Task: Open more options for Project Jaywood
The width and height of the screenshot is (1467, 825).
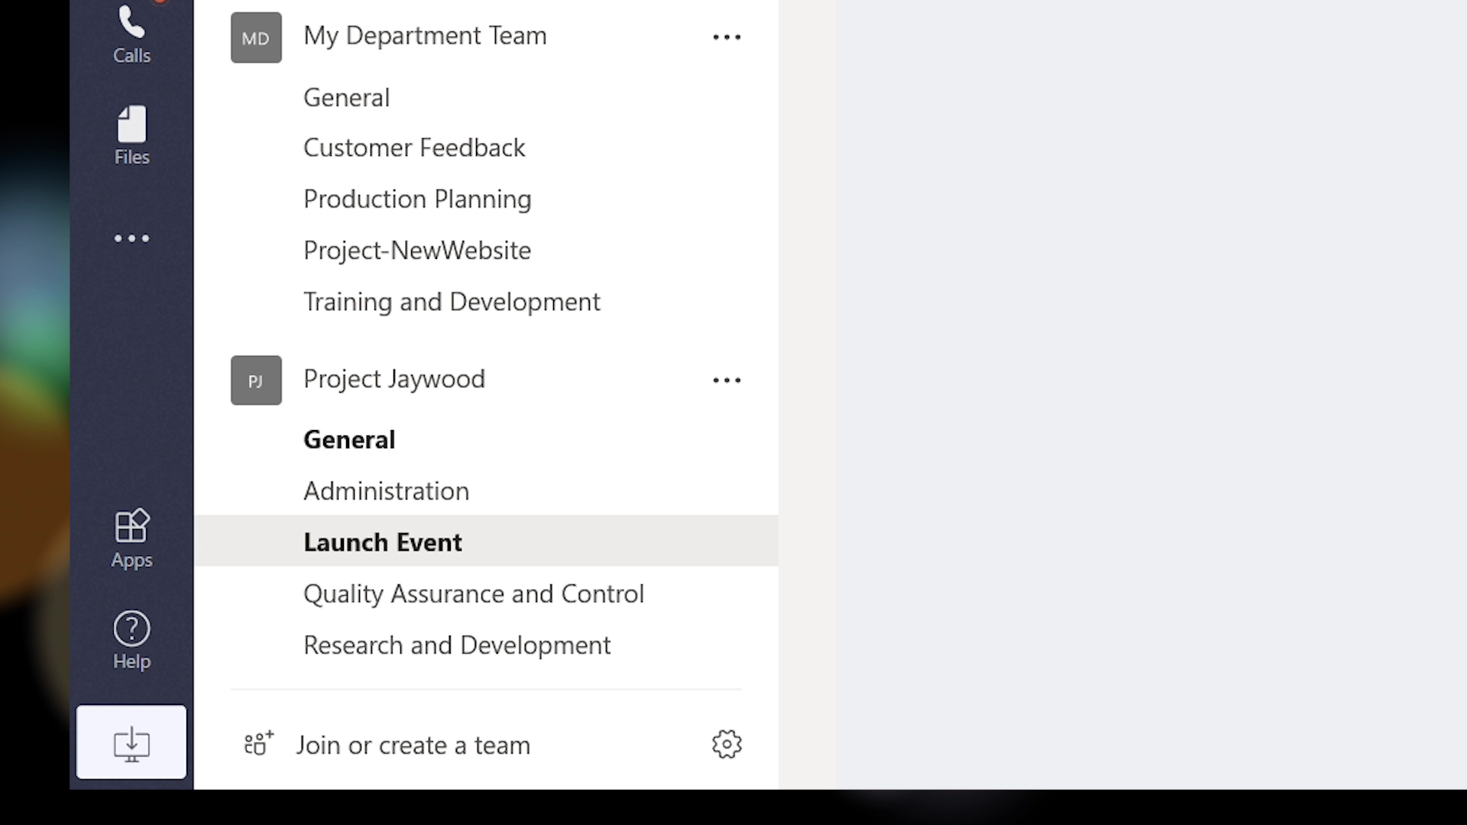Action: tap(727, 380)
